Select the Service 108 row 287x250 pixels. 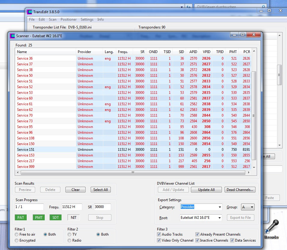pyautogui.click(x=133, y=138)
